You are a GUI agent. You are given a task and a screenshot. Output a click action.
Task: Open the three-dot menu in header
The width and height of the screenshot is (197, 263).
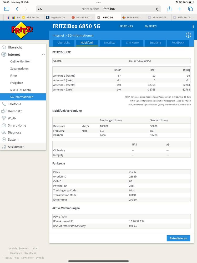pos(193,26)
